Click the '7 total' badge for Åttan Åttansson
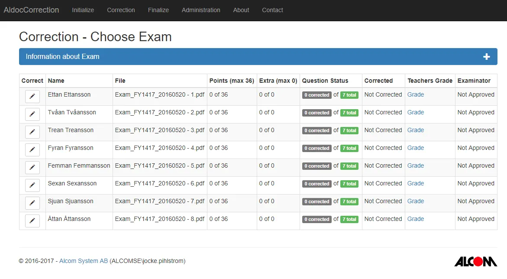The width and height of the screenshot is (507, 279). 349,220
